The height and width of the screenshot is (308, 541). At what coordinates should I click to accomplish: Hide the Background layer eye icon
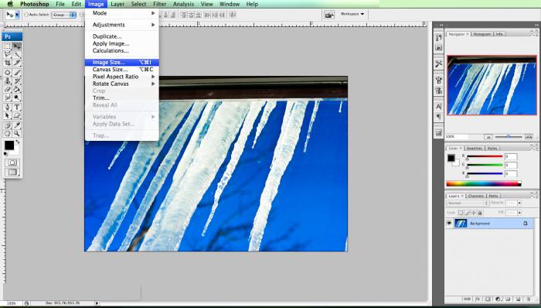pyautogui.click(x=449, y=224)
